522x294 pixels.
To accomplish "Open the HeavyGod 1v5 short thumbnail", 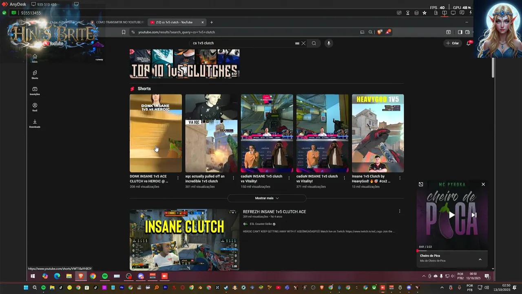I will (378, 133).
